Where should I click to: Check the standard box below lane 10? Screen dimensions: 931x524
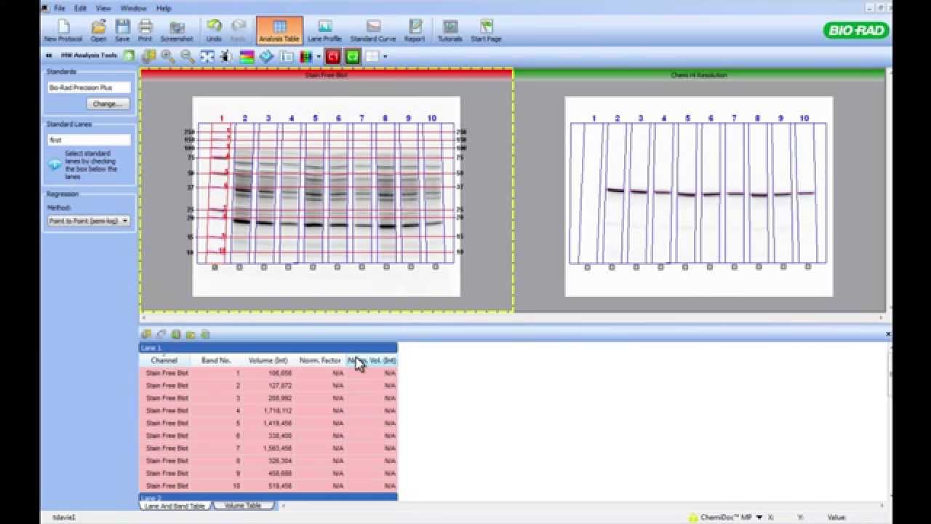point(436,267)
